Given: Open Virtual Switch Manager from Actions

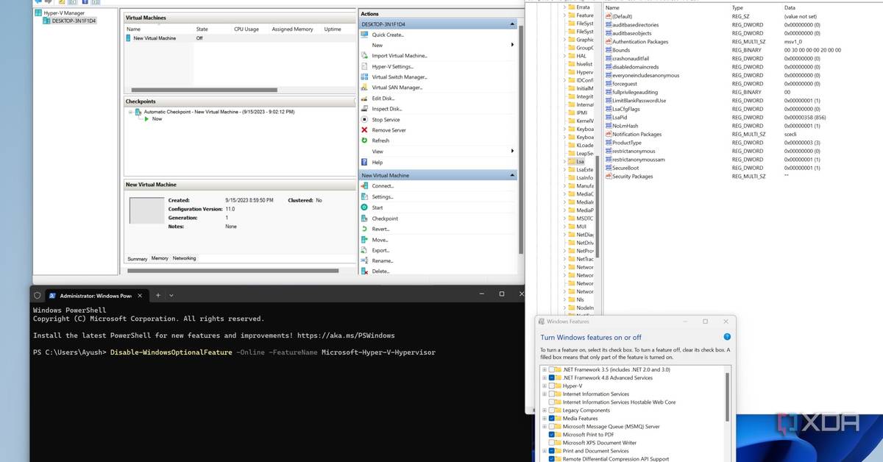Looking at the screenshot, I should [x=398, y=77].
